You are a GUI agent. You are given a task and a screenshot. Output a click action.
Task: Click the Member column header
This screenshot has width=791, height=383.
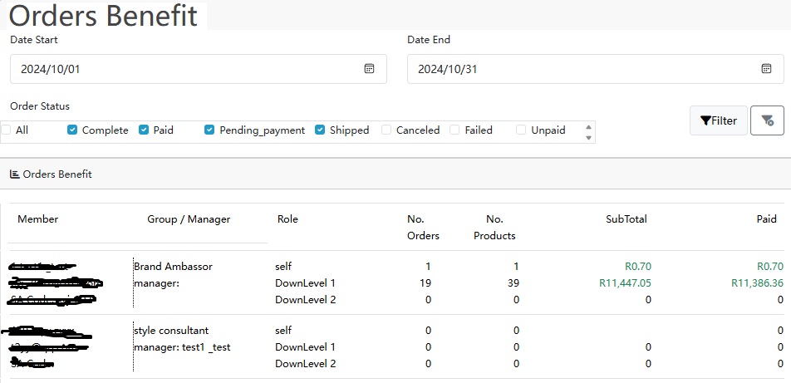(37, 219)
